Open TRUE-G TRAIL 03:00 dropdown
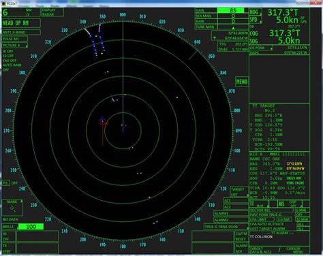Screen dimensions: 323x256 click(x=226, y=227)
